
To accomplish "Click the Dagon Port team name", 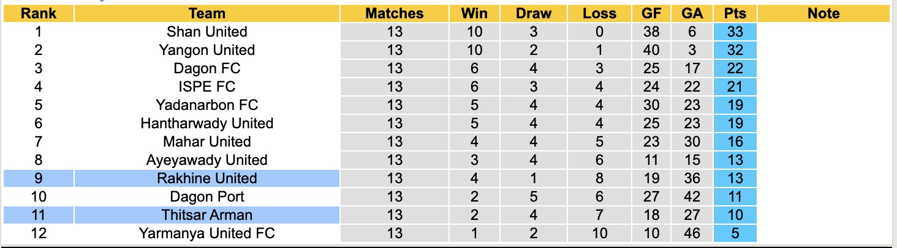I will 207,197.
